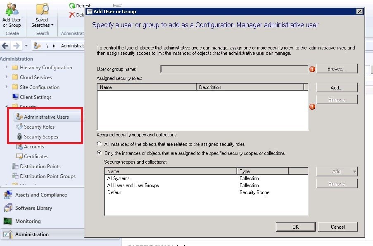Screen dimensions: 373x246
Task: Click the breadcrumb root user icon
Action: point(37,46)
